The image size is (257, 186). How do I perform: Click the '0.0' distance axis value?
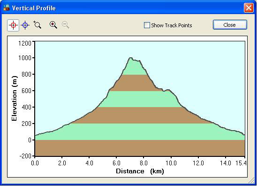35,163
